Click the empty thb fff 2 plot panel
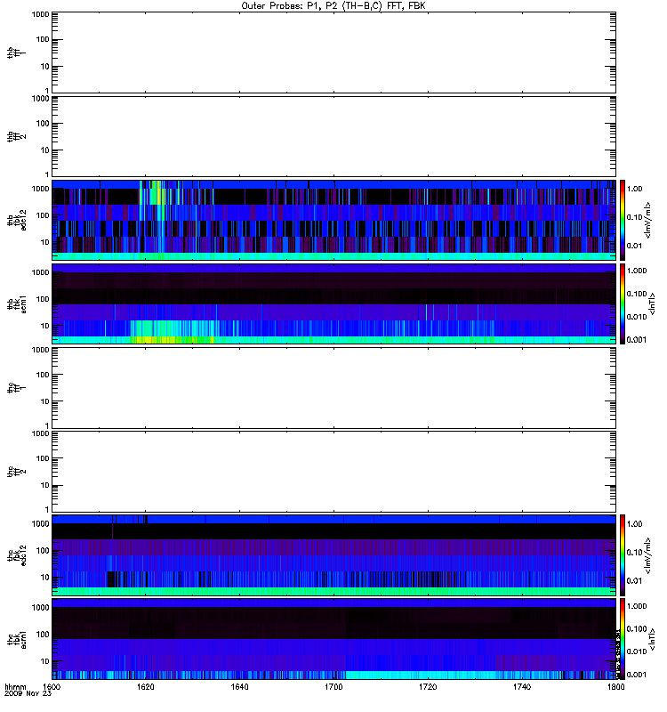The image size is (667, 712). click(333, 136)
